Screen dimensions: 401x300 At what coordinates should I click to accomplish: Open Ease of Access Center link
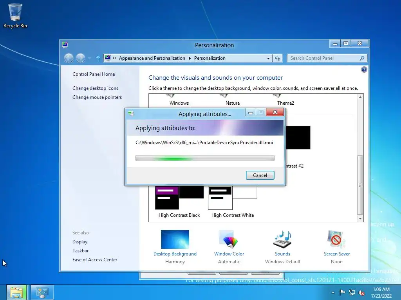tap(95, 260)
